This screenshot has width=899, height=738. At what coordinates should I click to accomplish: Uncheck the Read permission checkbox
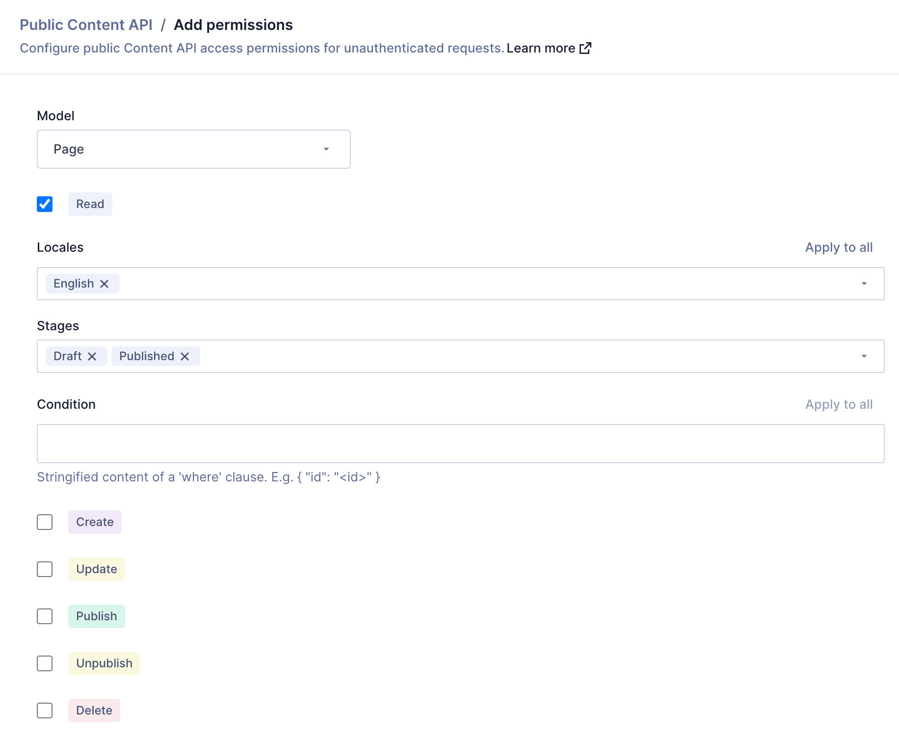point(45,204)
